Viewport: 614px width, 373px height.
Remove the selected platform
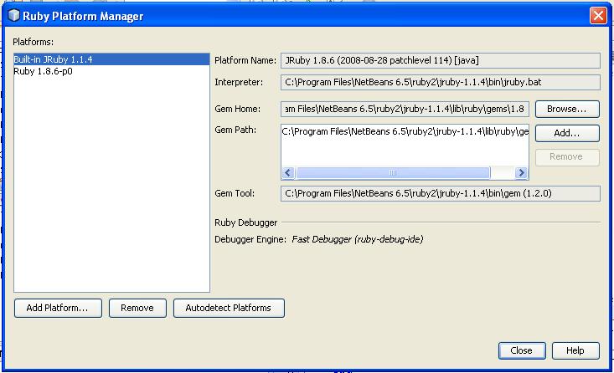[x=137, y=308]
